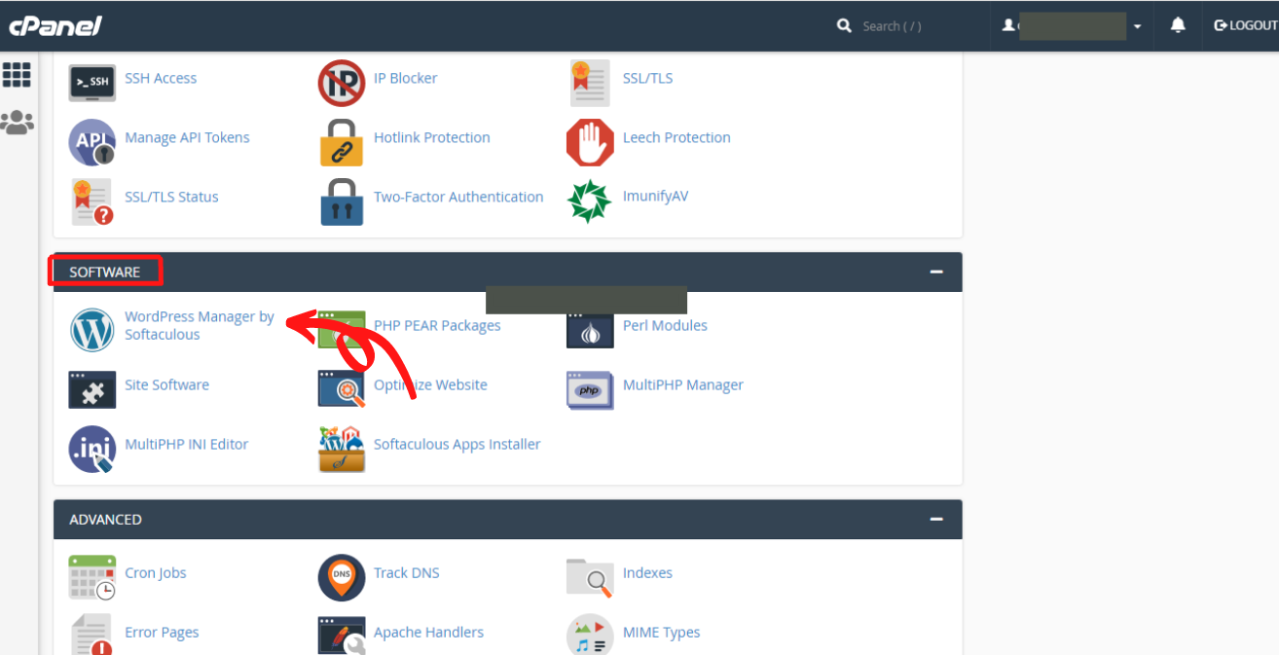
Task: Collapse the Software section
Action: tap(936, 272)
